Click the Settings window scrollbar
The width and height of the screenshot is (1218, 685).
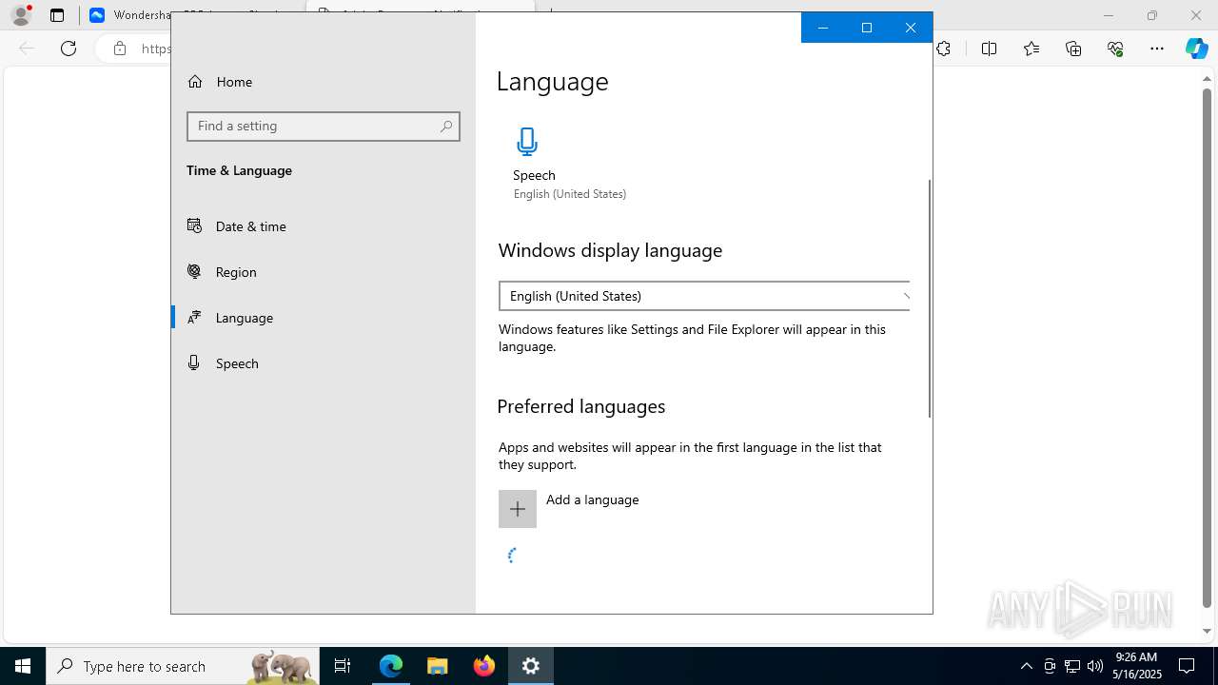[x=929, y=298]
